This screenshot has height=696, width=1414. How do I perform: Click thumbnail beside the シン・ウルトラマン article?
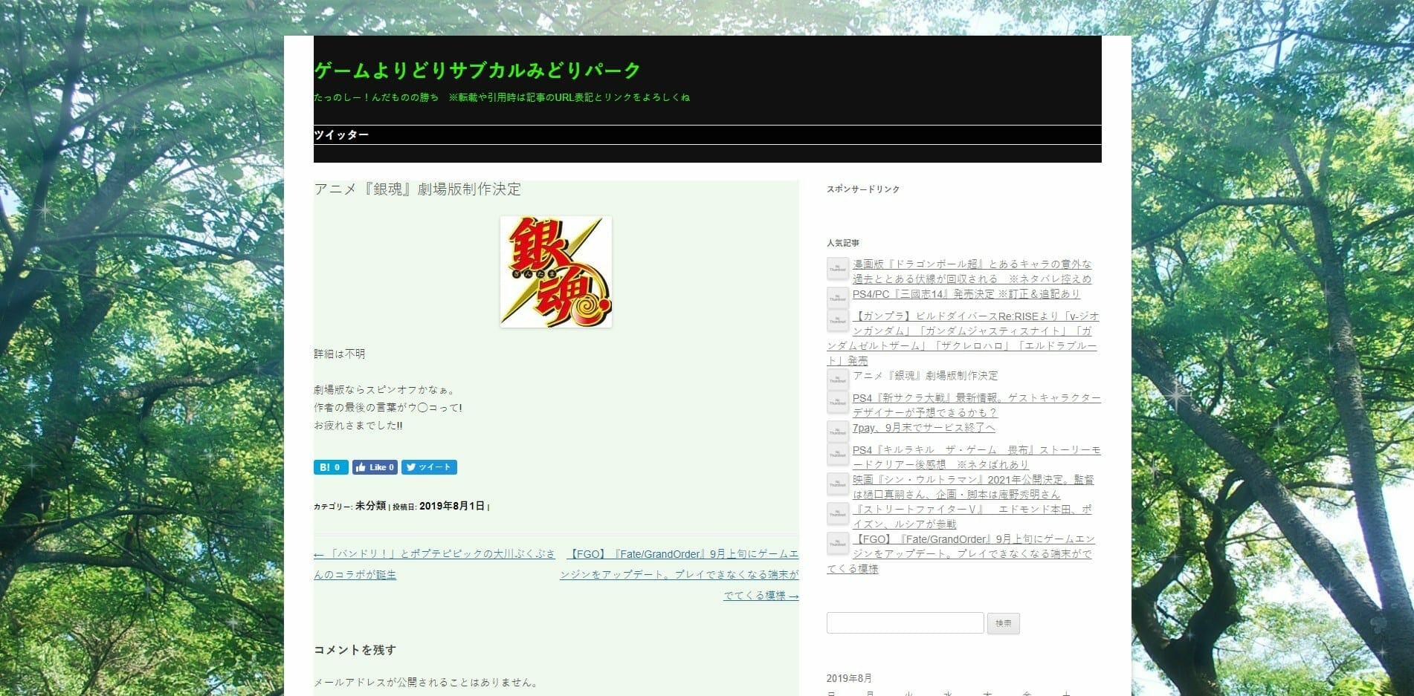pos(838,484)
